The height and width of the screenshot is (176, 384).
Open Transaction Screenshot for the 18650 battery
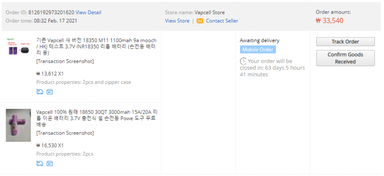click(x=65, y=133)
